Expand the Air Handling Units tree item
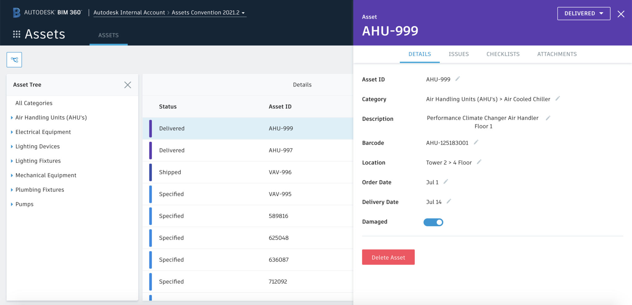 (12, 117)
